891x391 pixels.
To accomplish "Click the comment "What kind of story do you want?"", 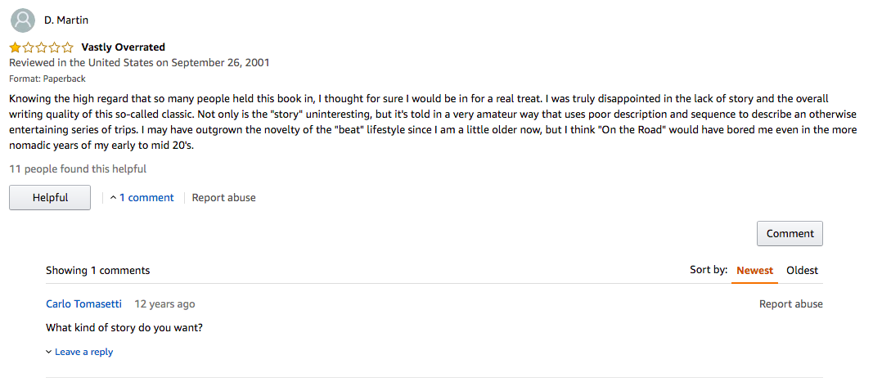I will pos(124,328).
